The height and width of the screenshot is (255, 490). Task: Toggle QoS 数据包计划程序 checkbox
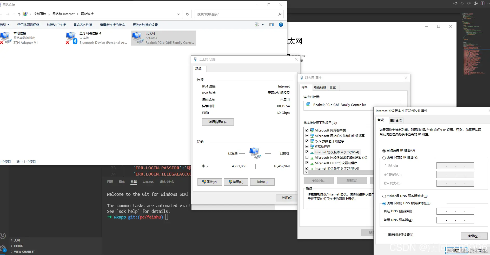click(x=307, y=141)
